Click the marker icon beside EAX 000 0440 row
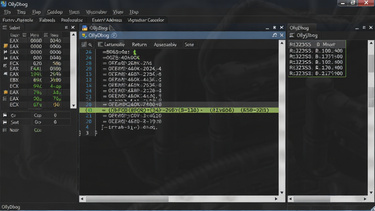 (5, 58)
